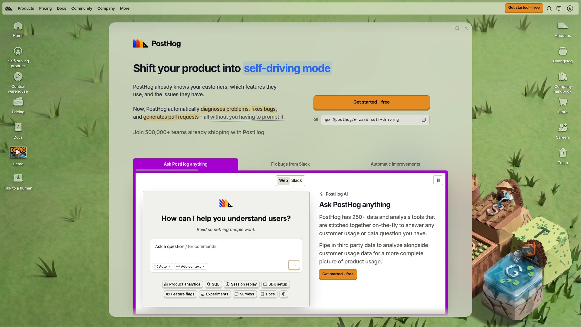The width and height of the screenshot is (581, 327).
Task: Click the npx @posthog/wizard self-driving command text
Action: click(361, 120)
